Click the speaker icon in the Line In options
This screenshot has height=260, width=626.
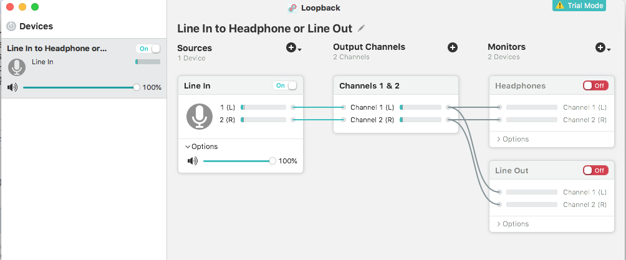(x=193, y=161)
